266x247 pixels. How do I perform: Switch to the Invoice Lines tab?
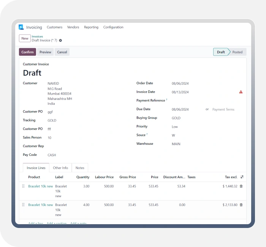(36, 168)
